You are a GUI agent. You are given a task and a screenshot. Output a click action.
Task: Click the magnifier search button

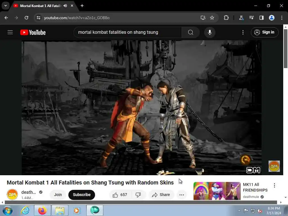[x=191, y=32]
